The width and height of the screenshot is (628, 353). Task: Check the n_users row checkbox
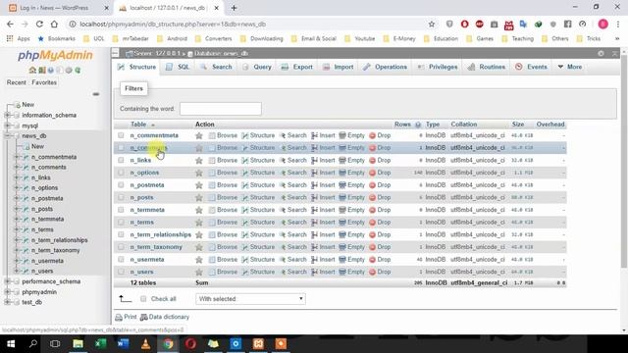click(121, 272)
